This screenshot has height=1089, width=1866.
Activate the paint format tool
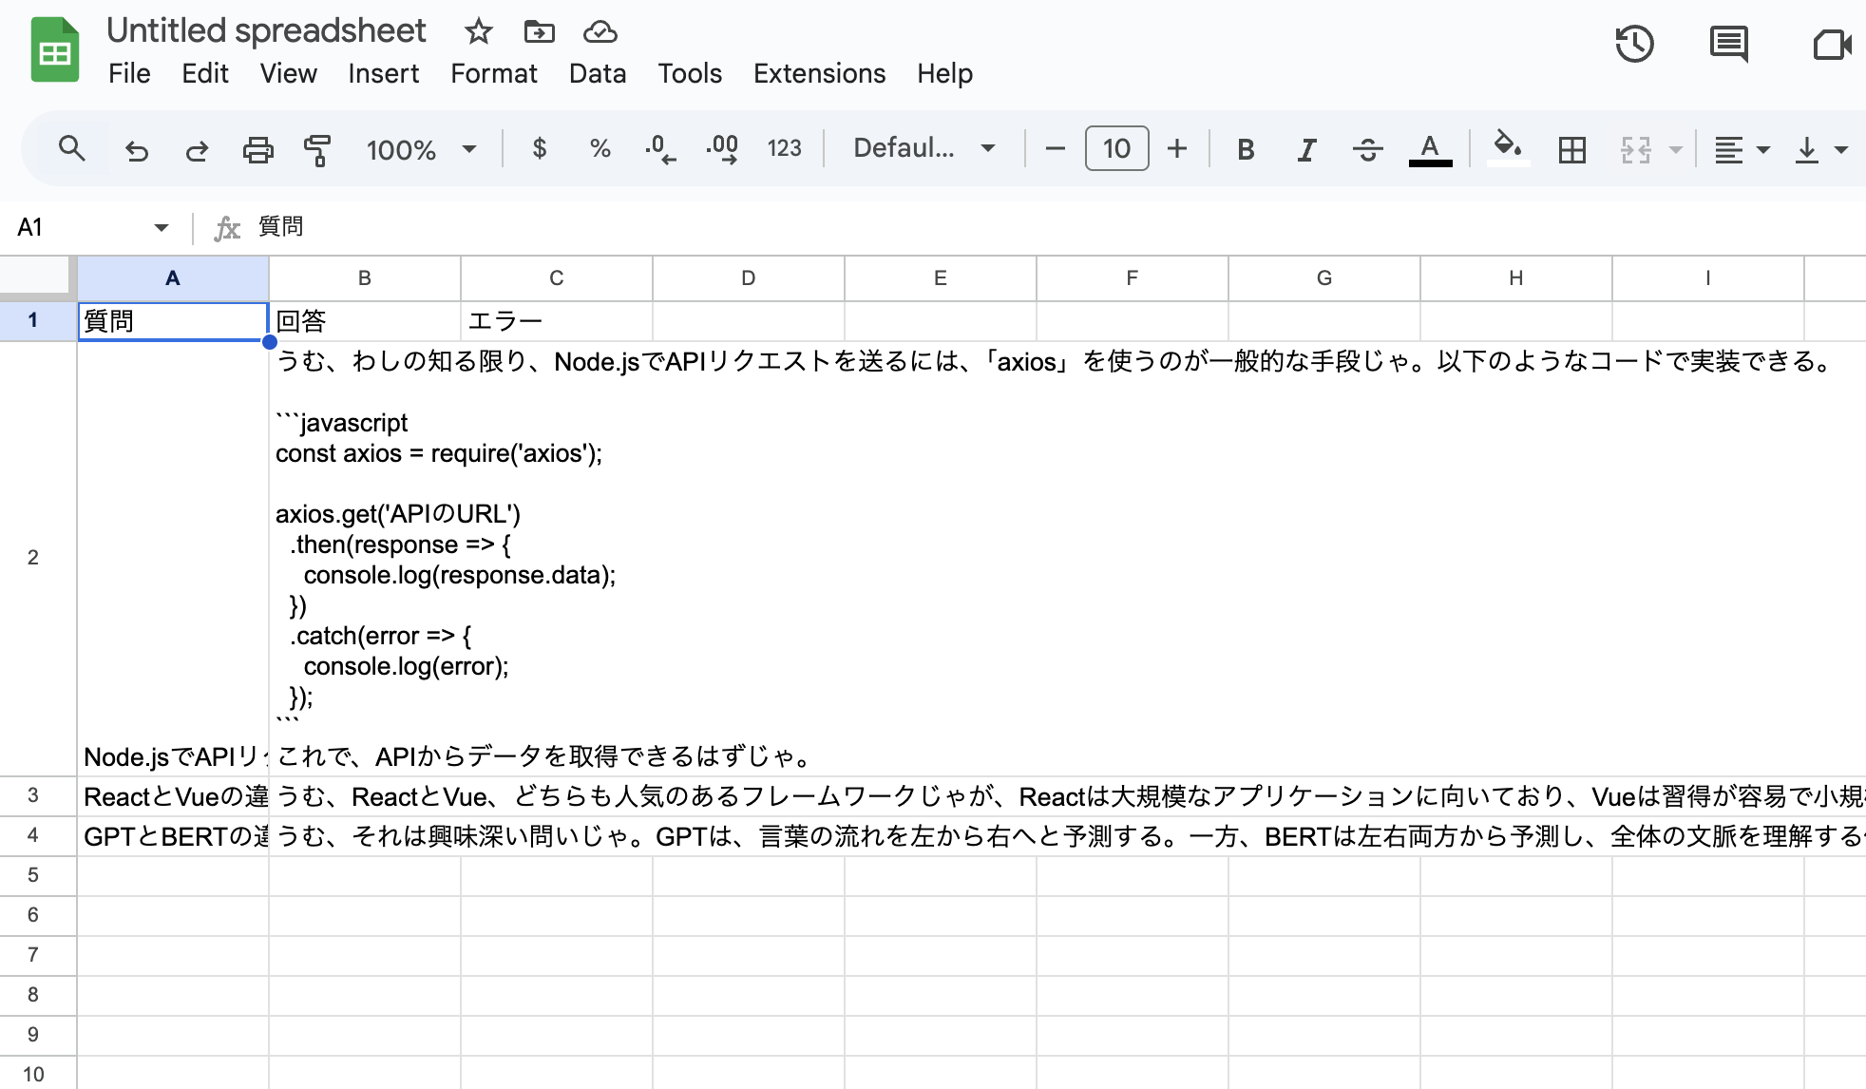point(317,149)
